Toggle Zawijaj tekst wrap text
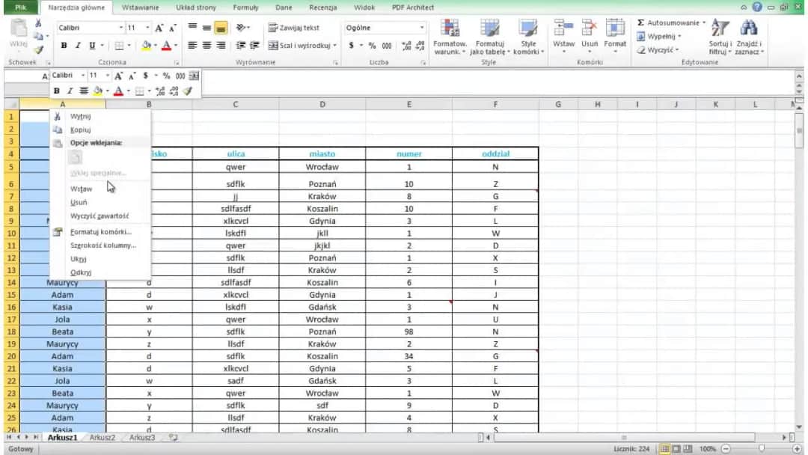Viewport: 808px width, 455px height. (x=293, y=28)
